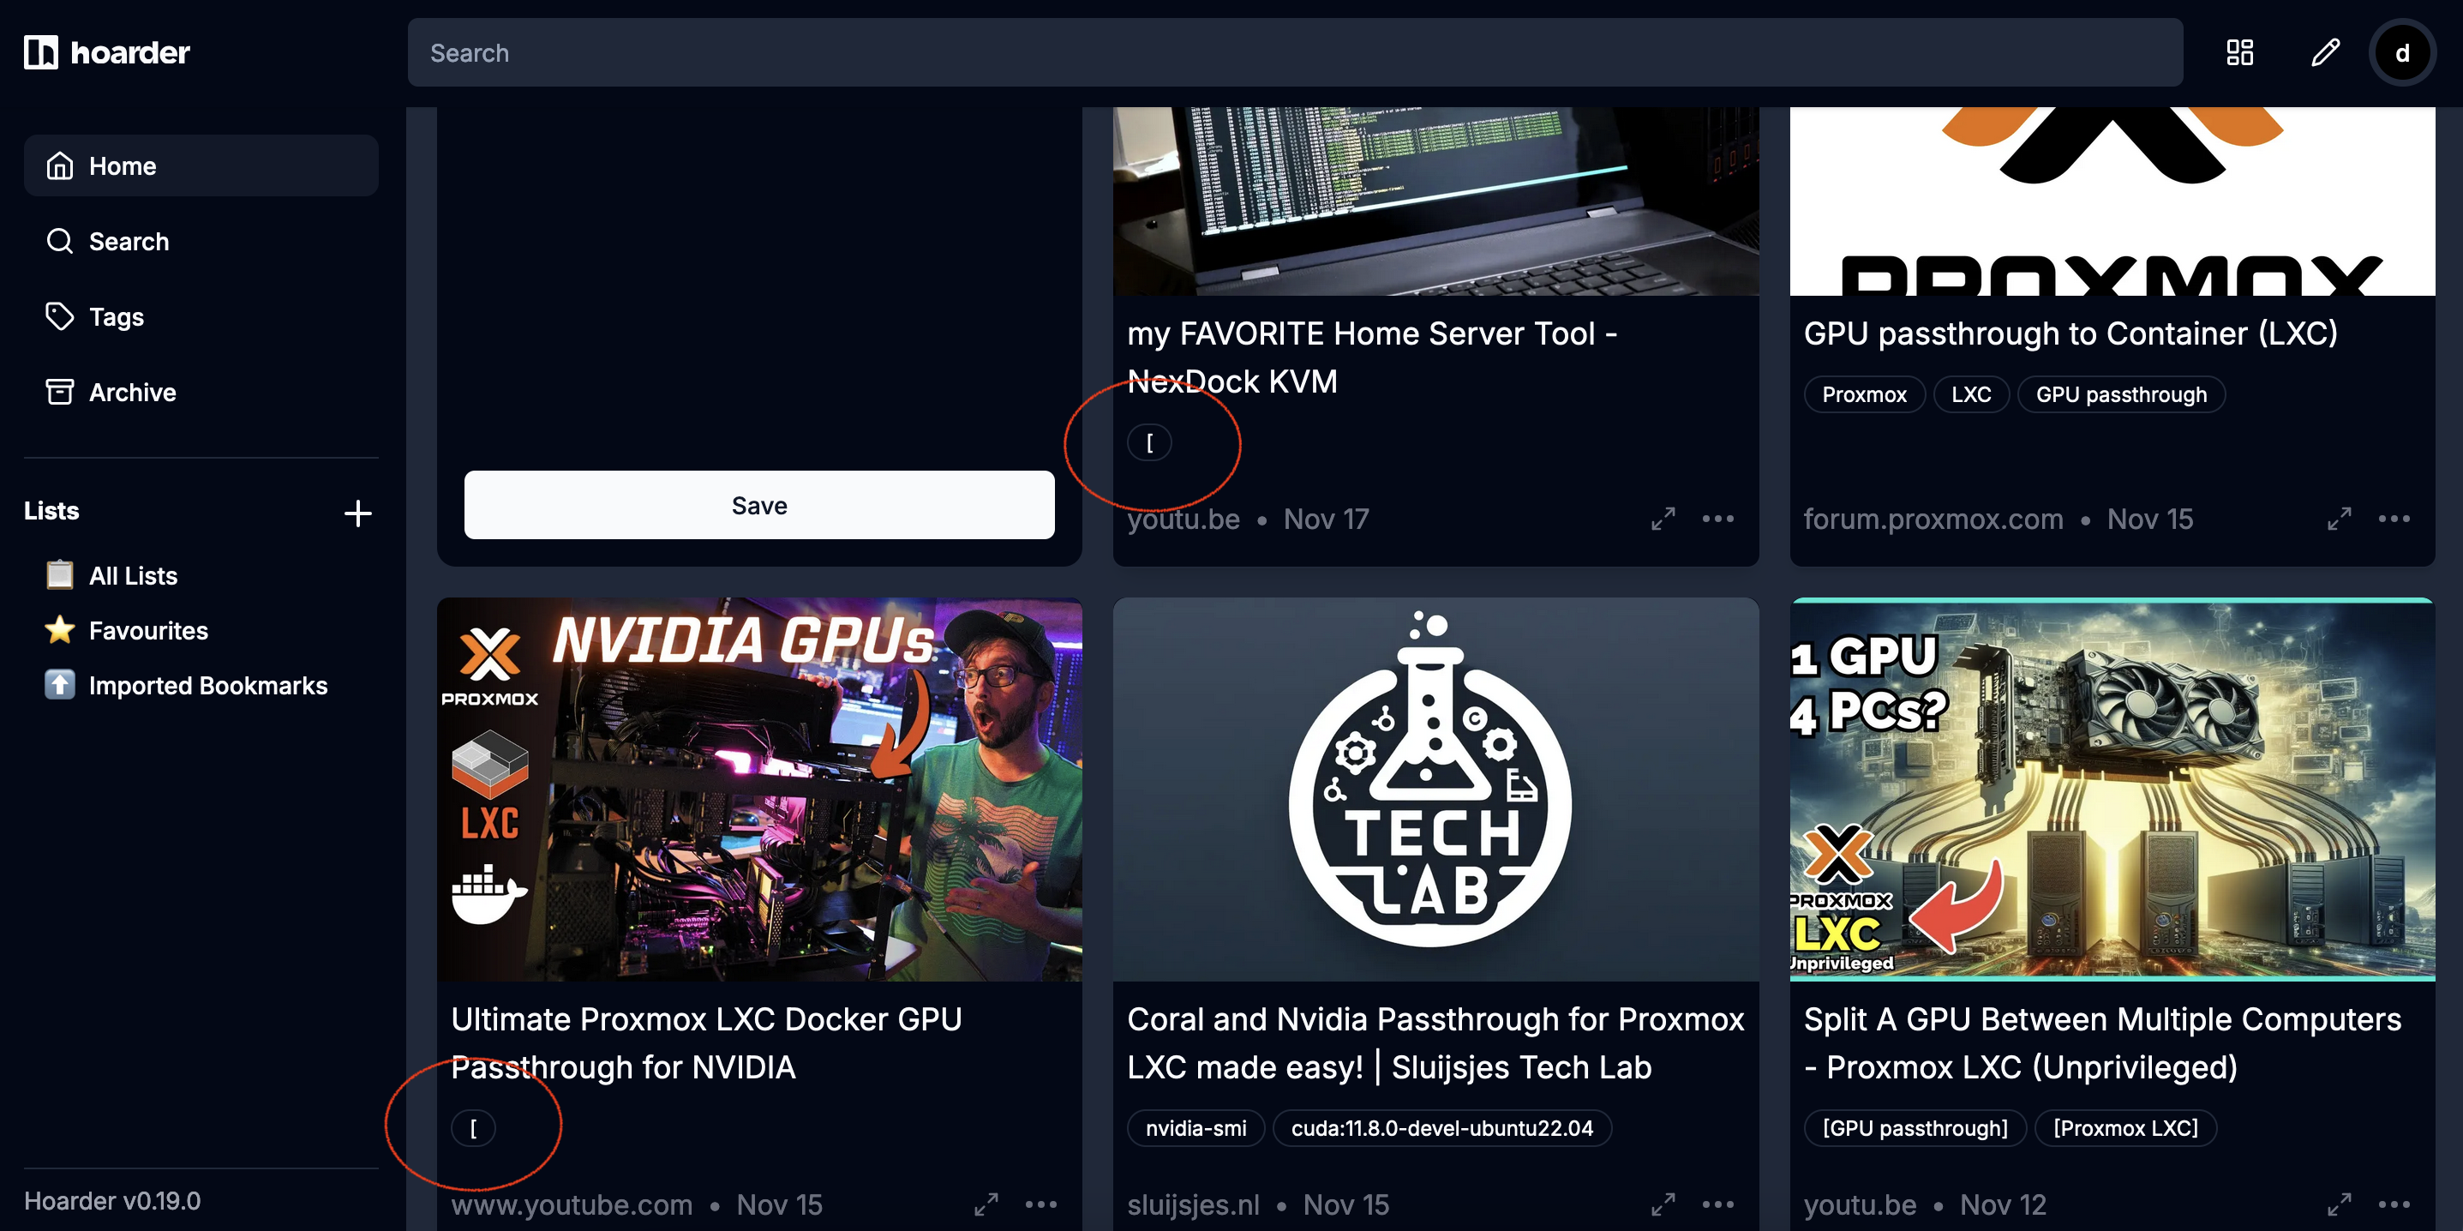Click the GPU passthrough tag pill
The width and height of the screenshot is (2463, 1231).
[x=2119, y=394]
